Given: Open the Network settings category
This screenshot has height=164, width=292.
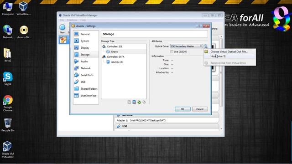Looking at the screenshot, I should click(x=86, y=68).
